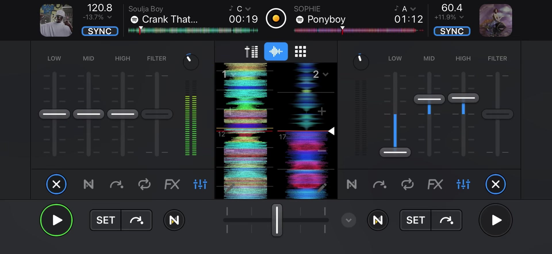
Task: Open key C dropdown for Crank That
Action: coord(248,9)
